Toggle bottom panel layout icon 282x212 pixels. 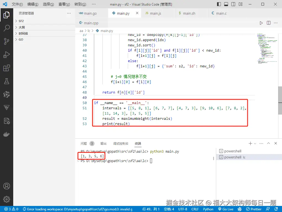tap(226, 4)
